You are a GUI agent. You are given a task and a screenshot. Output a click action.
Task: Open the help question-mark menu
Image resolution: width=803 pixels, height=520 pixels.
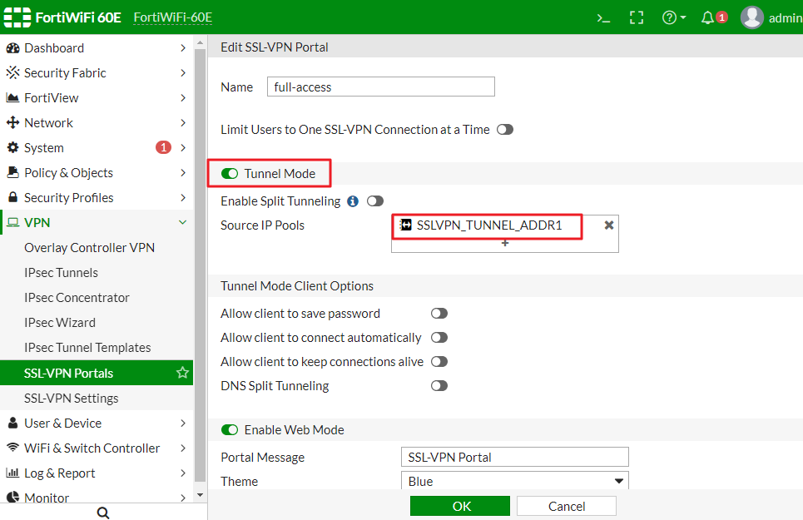pyautogui.click(x=673, y=18)
